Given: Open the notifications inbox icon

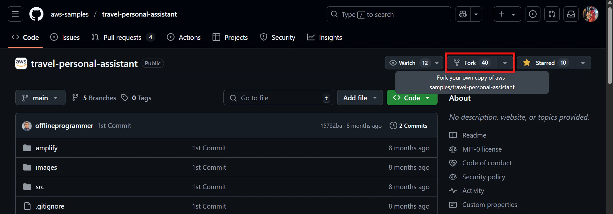Looking at the screenshot, I should point(571,14).
